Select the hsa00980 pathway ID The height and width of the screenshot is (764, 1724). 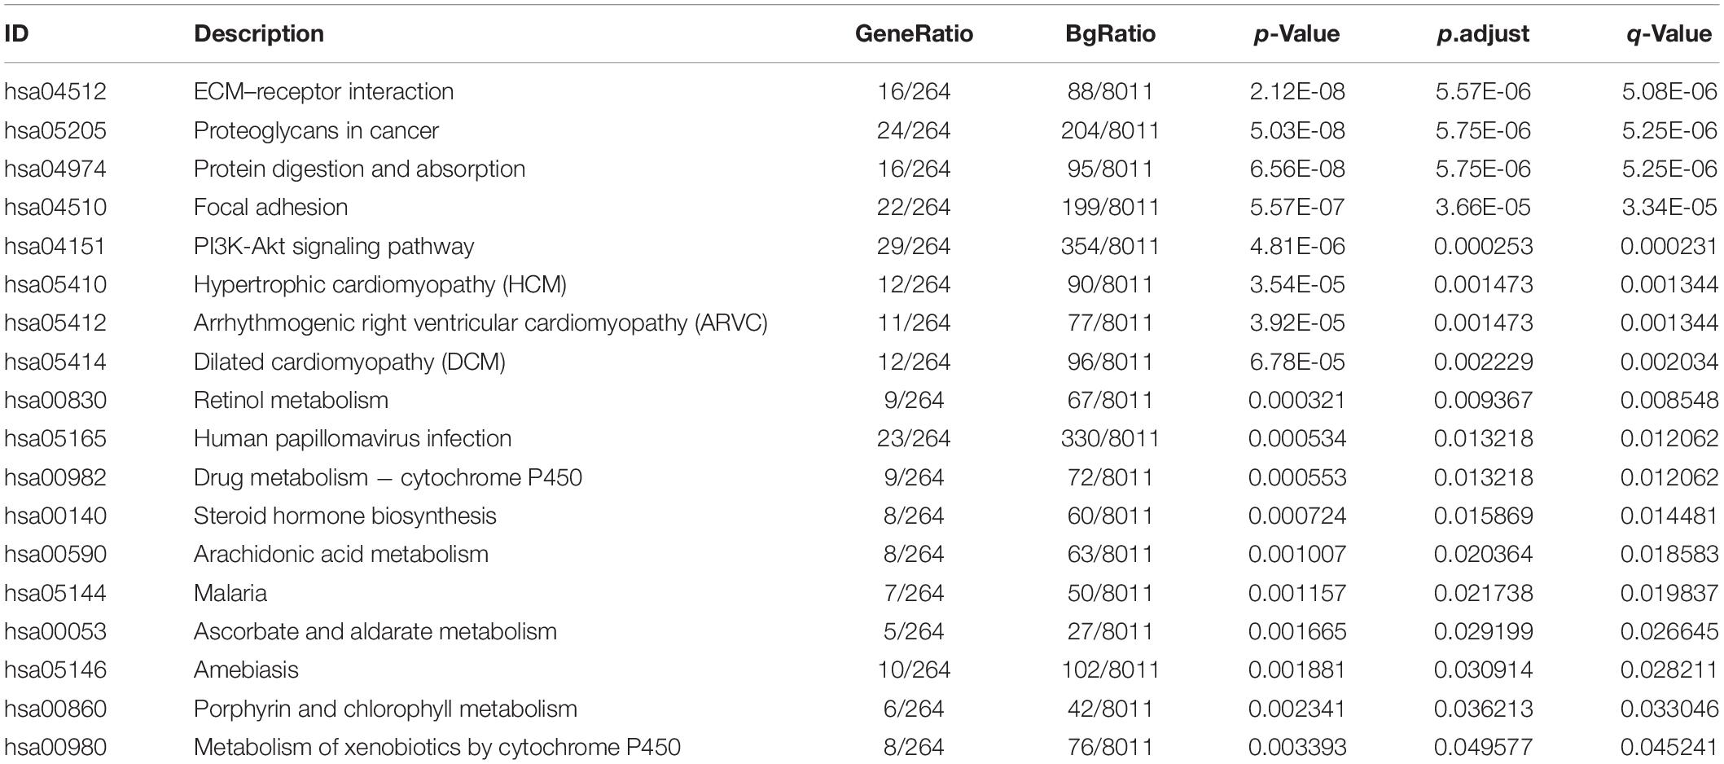[55, 747]
